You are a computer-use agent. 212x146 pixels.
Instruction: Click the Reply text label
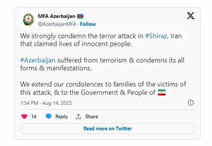click(x=61, y=116)
